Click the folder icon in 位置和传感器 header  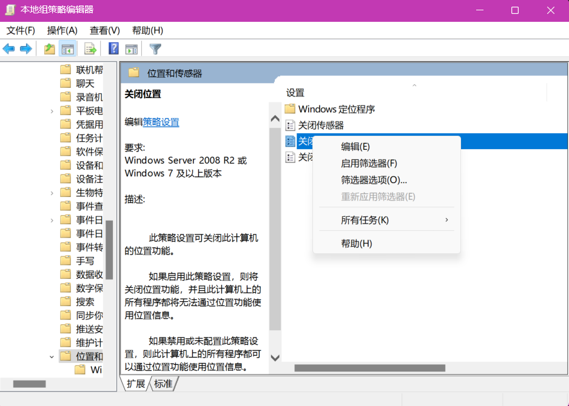pyautogui.click(x=133, y=73)
